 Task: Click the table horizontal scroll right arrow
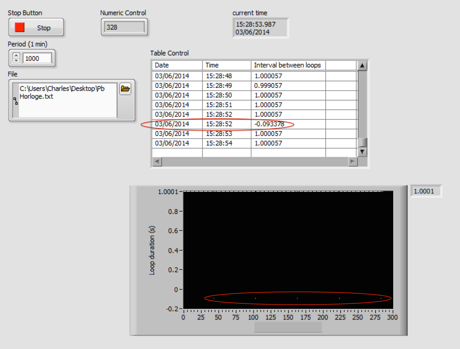(x=352, y=162)
